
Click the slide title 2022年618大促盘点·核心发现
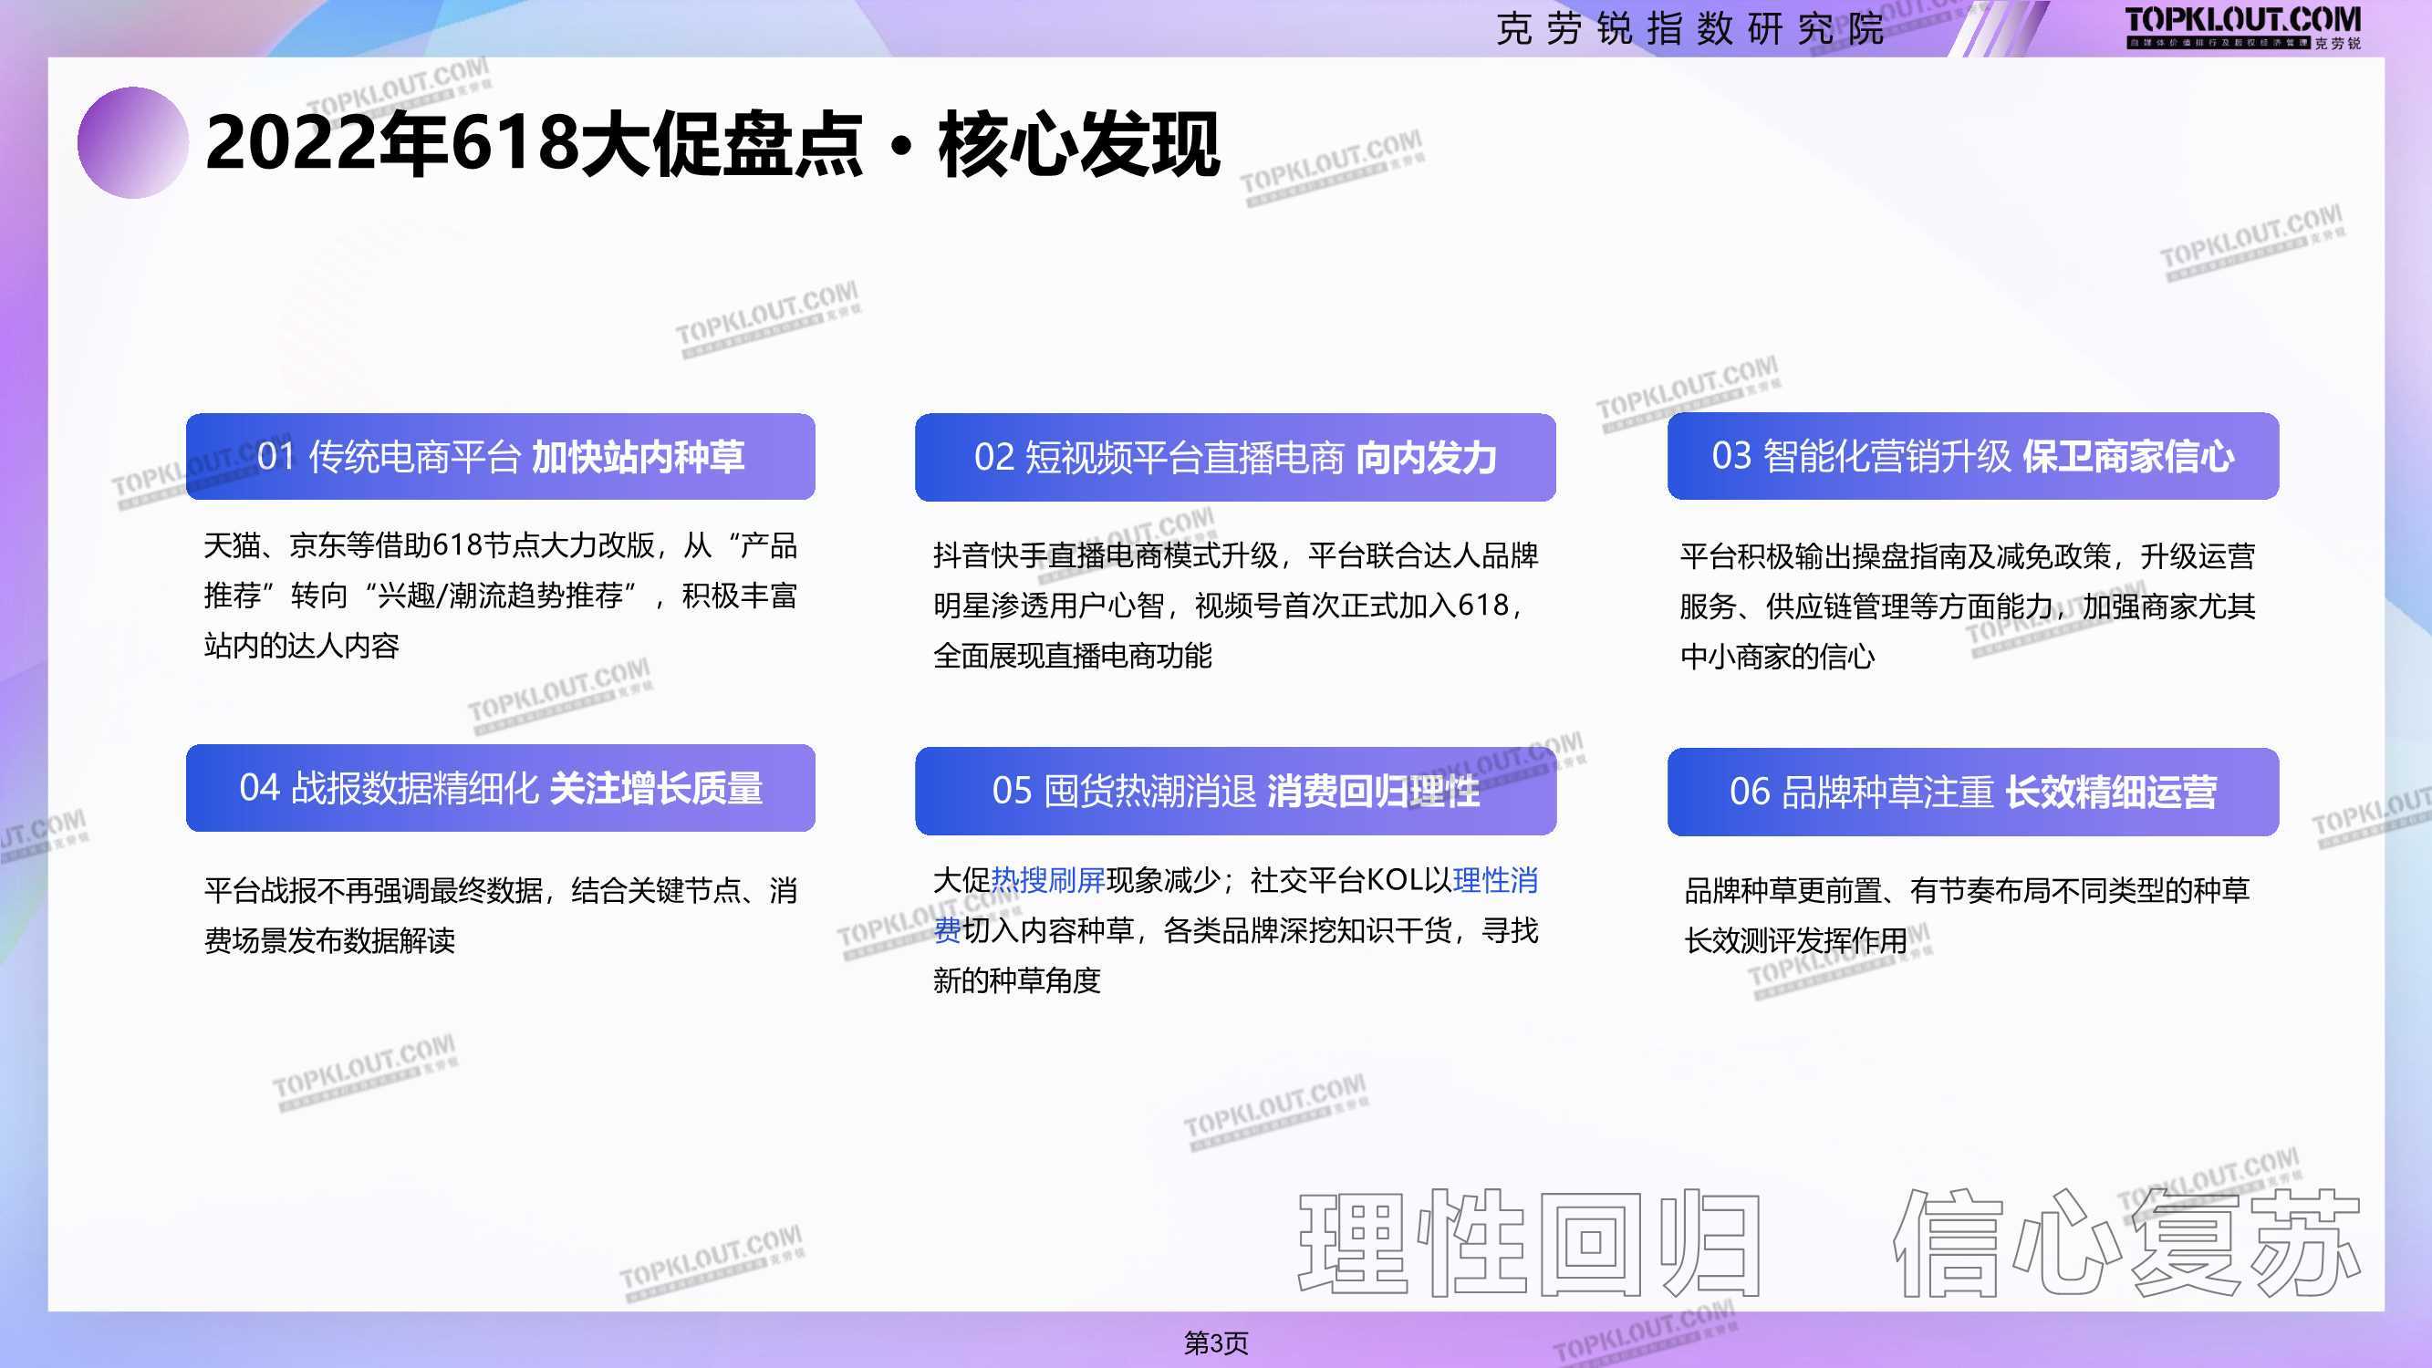tap(712, 143)
